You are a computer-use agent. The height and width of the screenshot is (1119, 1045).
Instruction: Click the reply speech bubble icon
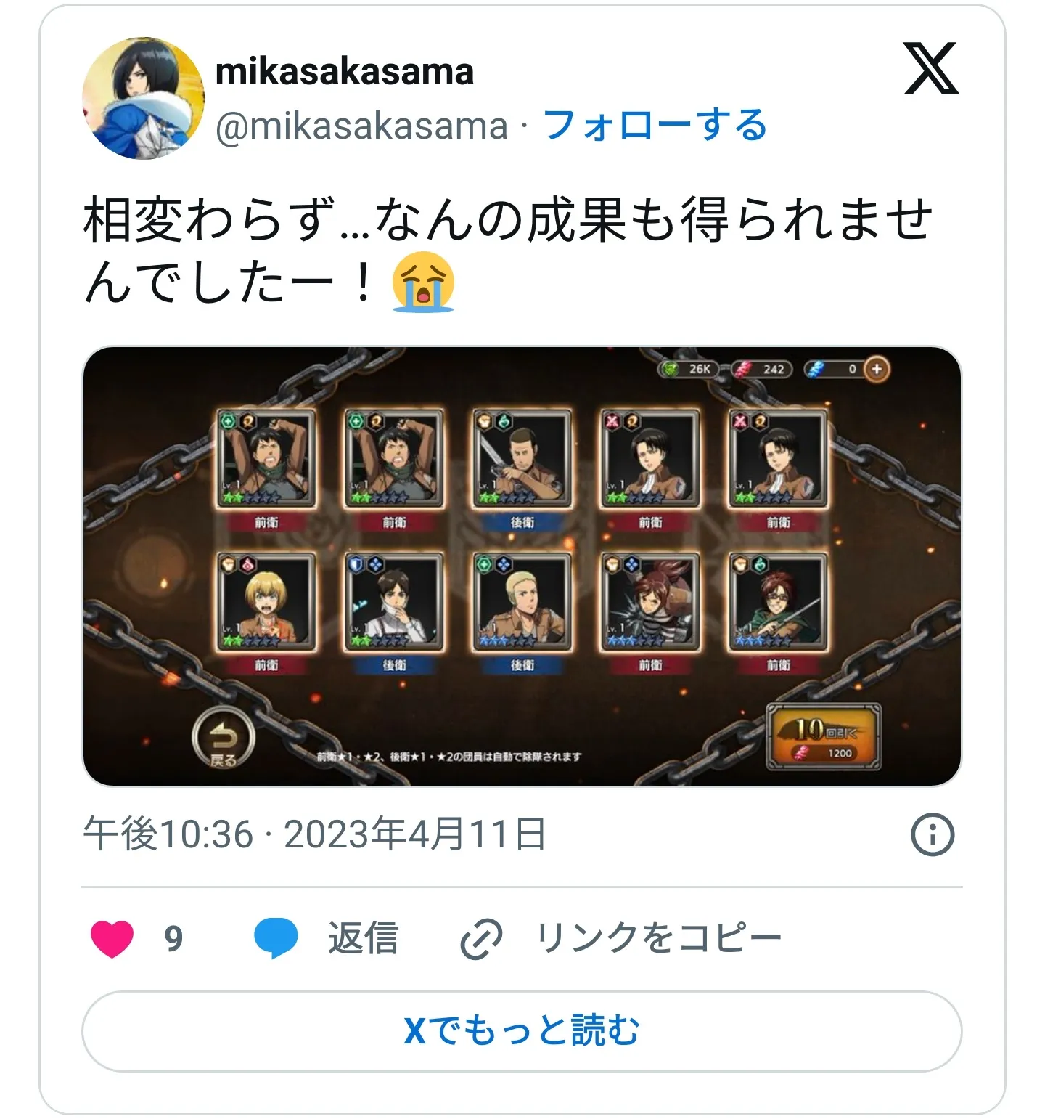[x=276, y=938]
